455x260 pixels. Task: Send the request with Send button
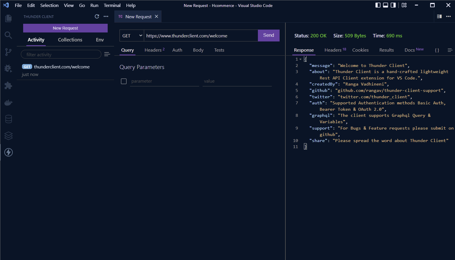[269, 35]
